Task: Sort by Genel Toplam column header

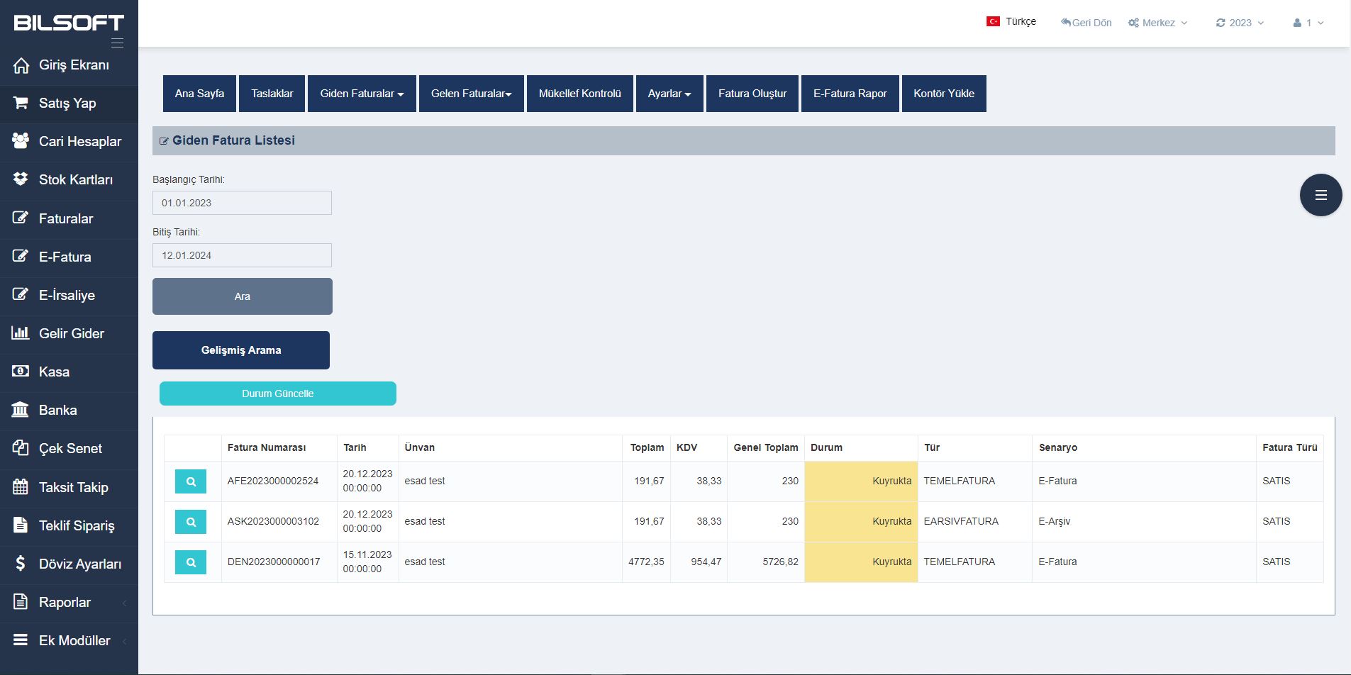Action: point(766,447)
